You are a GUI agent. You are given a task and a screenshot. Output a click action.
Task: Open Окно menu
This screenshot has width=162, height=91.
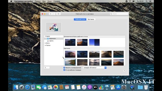pos(50,1)
